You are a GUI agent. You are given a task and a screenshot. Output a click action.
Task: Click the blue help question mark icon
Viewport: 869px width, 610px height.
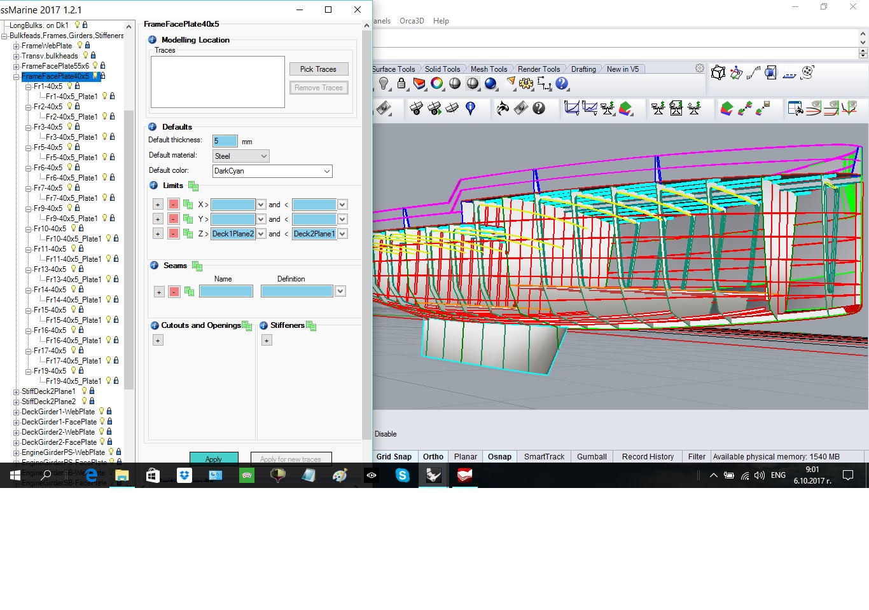click(x=562, y=83)
